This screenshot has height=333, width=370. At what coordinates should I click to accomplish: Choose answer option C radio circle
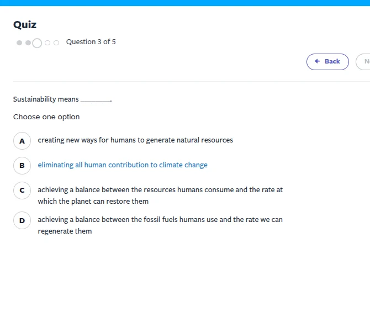point(22,191)
